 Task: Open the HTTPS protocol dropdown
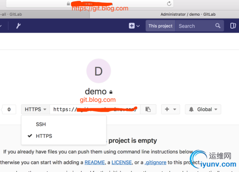[x=35, y=109]
